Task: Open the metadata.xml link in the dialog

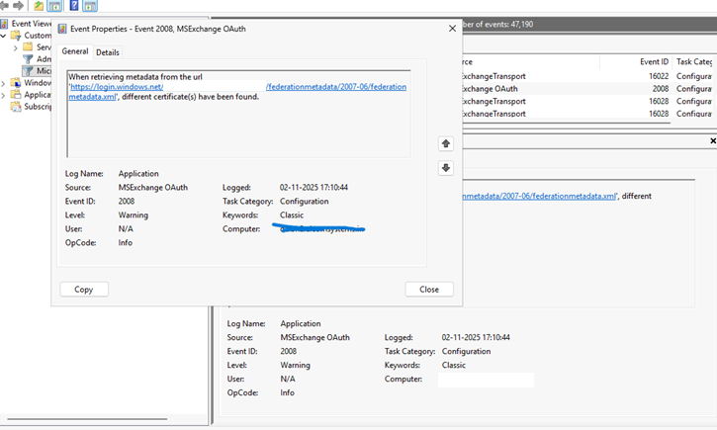Action: coord(92,97)
